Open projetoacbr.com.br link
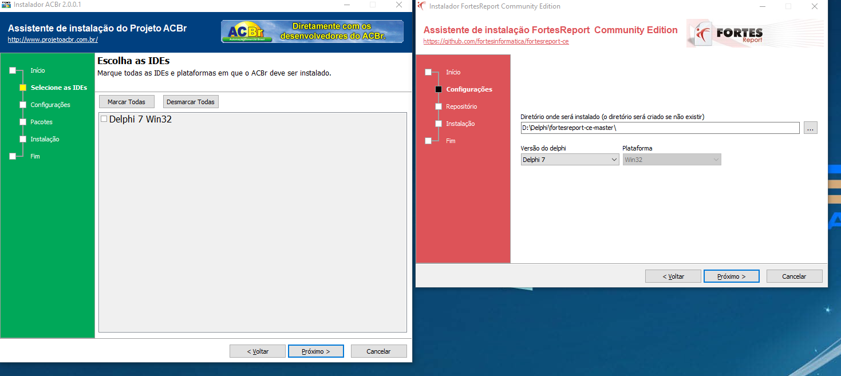The height and width of the screenshot is (376, 841). 53,39
